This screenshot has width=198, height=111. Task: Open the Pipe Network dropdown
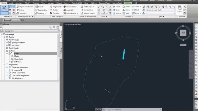[71, 13]
